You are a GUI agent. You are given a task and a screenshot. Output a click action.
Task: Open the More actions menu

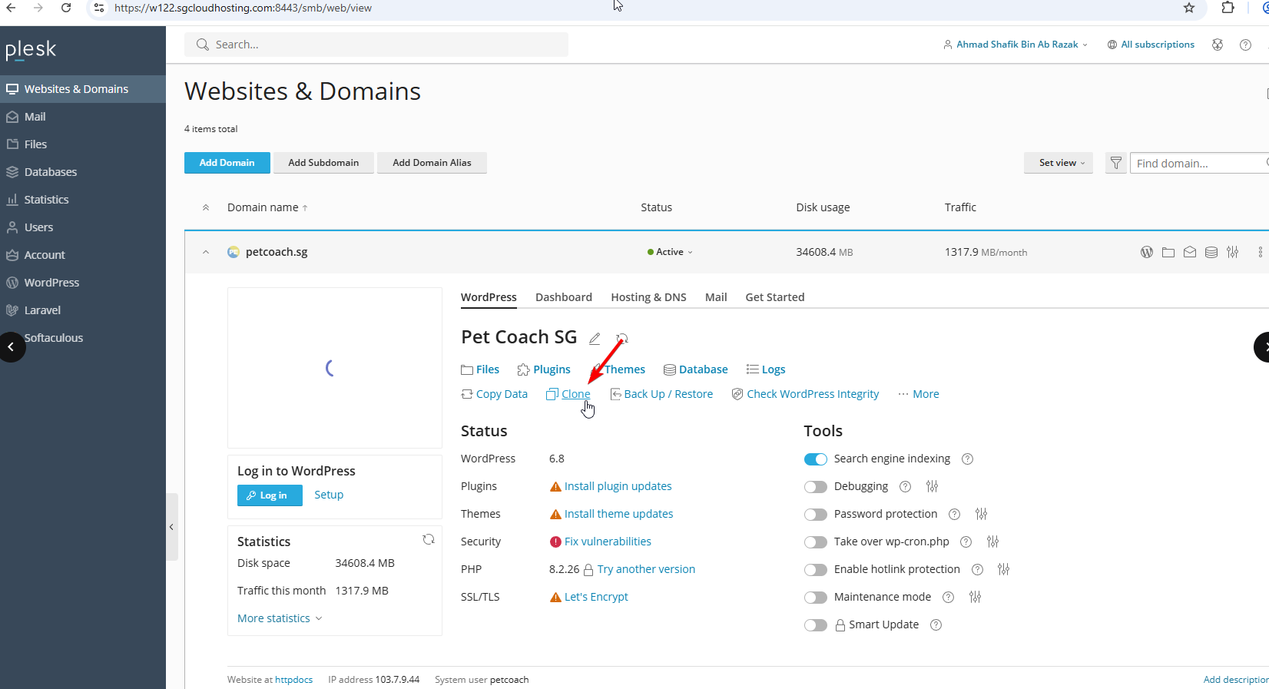click(x=919, y=394)
